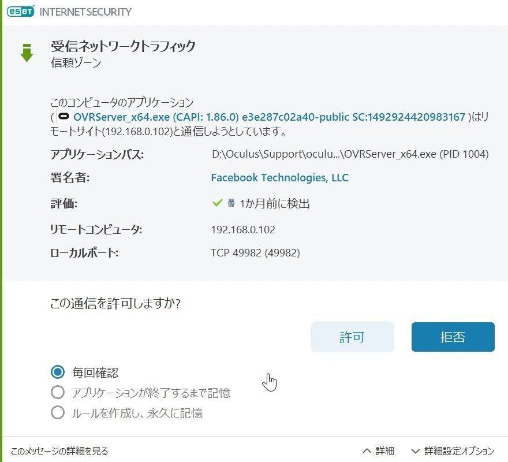Click the 受信ネットワークトラフィック dialog title
This screenshot has width=508, height=462.
pyautogui.click(x=121, y=47)
